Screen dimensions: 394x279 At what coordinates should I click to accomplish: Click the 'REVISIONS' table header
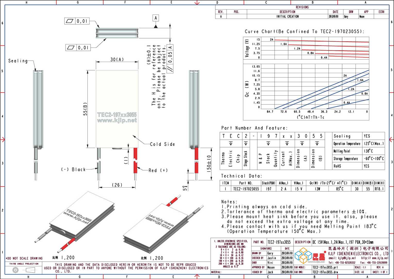coord(302,7)
